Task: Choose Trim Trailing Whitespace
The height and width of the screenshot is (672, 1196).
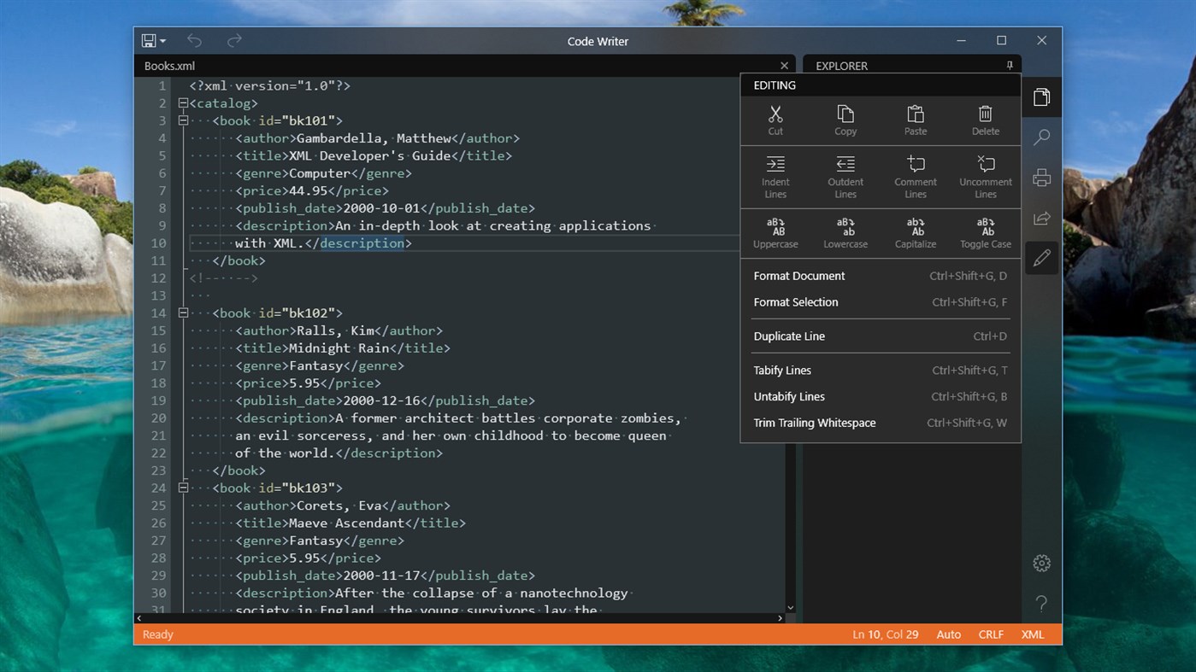Action: (815, 423)
